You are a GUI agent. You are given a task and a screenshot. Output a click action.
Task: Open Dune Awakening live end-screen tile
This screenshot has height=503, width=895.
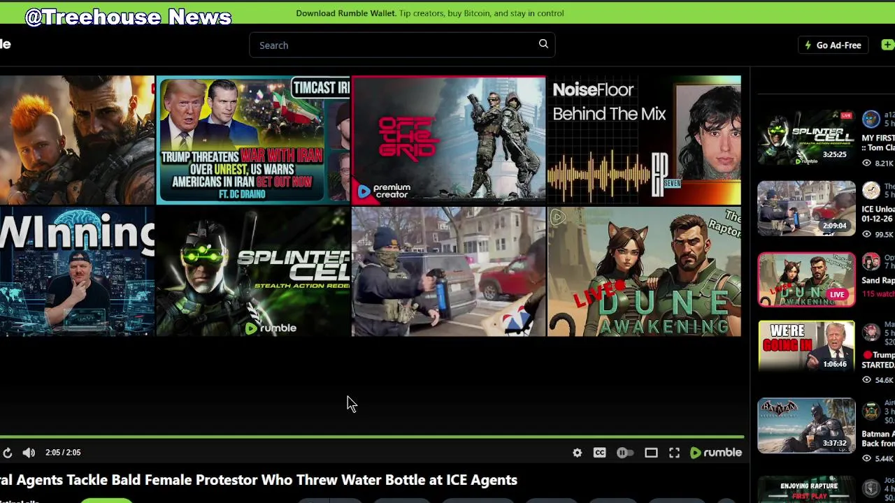[x=644, y=272]
